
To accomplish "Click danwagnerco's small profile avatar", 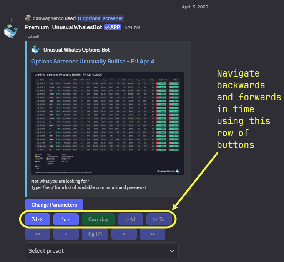I will coord(28,18).
